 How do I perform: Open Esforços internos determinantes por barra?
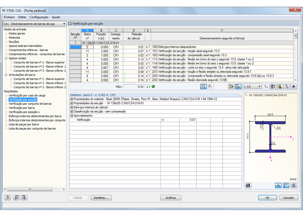35,116
